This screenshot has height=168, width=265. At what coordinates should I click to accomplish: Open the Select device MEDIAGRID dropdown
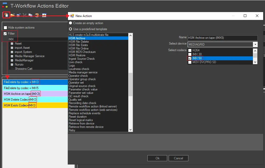(x=255, y=45)
